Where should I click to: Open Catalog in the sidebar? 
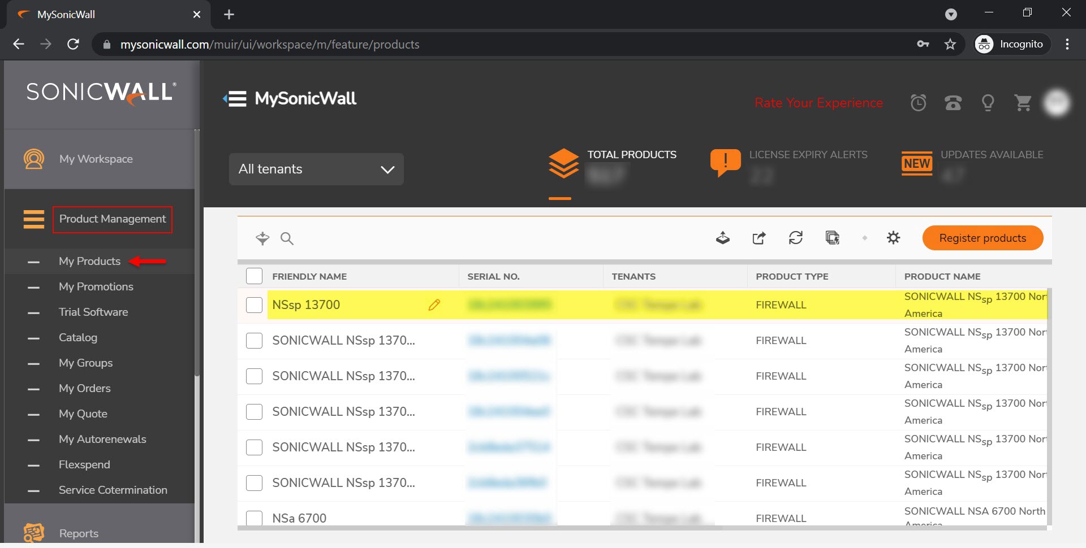(x=78, y=337)
